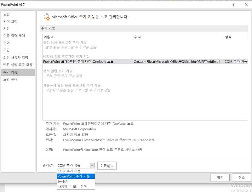Select the 추가 기능 sidebar item

(18, 72)
